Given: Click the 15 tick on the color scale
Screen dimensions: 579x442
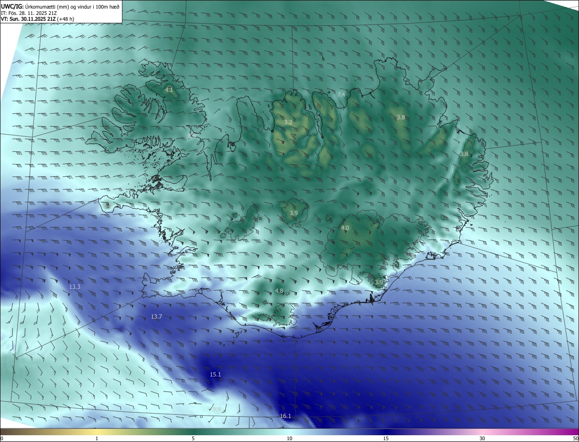Looking at the screenshot, I should click(386, 438).
